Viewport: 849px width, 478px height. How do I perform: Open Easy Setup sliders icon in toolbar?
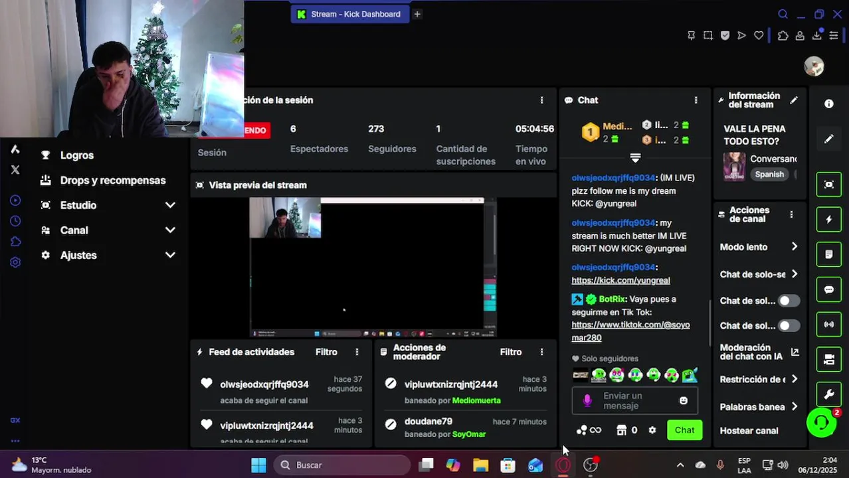pyautogui.click(x=834, y=36)
